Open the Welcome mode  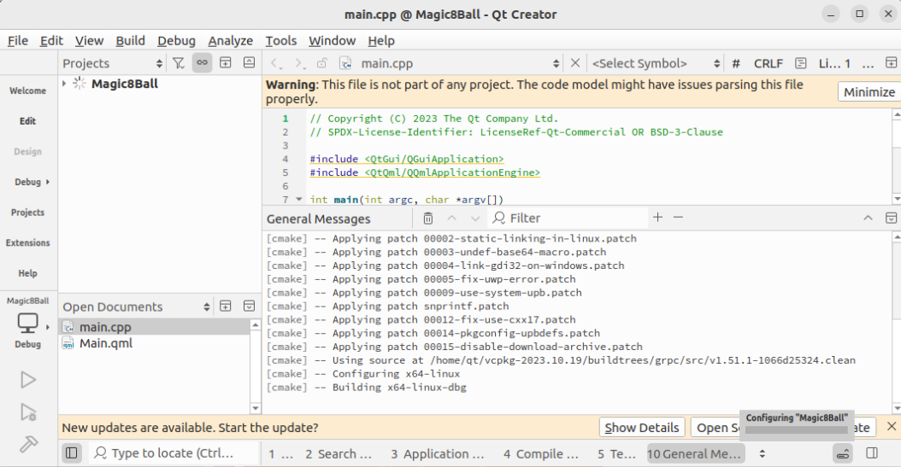click(x=27, y=90)
